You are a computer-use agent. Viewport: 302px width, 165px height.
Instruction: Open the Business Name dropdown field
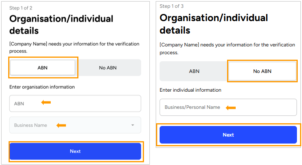[75, 125]
